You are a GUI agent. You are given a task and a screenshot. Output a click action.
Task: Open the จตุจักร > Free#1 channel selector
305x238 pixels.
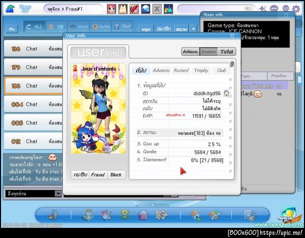pos(72,9)
